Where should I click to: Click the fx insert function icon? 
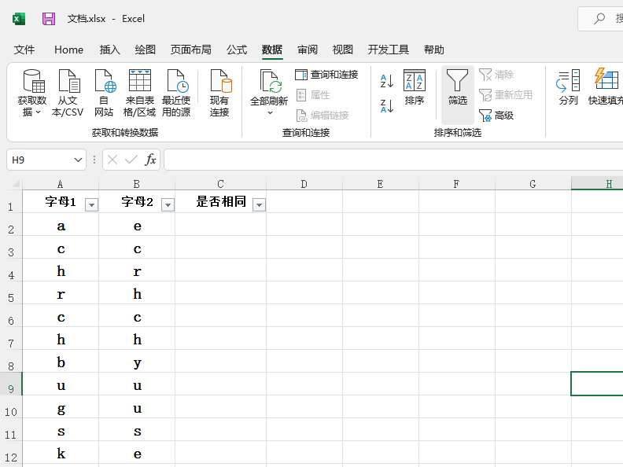point(150,160)
